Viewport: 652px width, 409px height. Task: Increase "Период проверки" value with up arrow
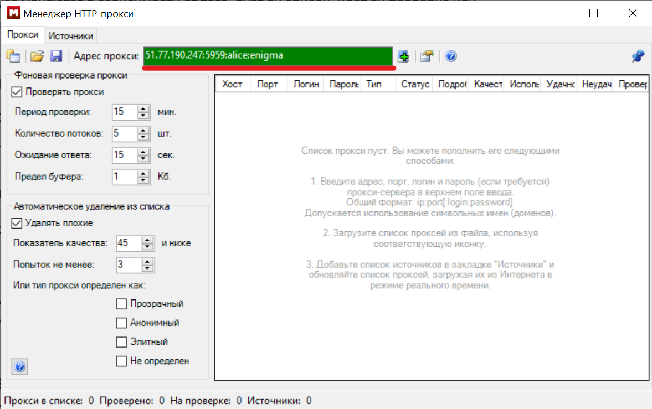coord(144,108)
